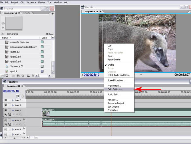Toggle the Snap button in Timeline
Image resolution: width=191 pixels, height=144 pixels.
tap(18, 96)
